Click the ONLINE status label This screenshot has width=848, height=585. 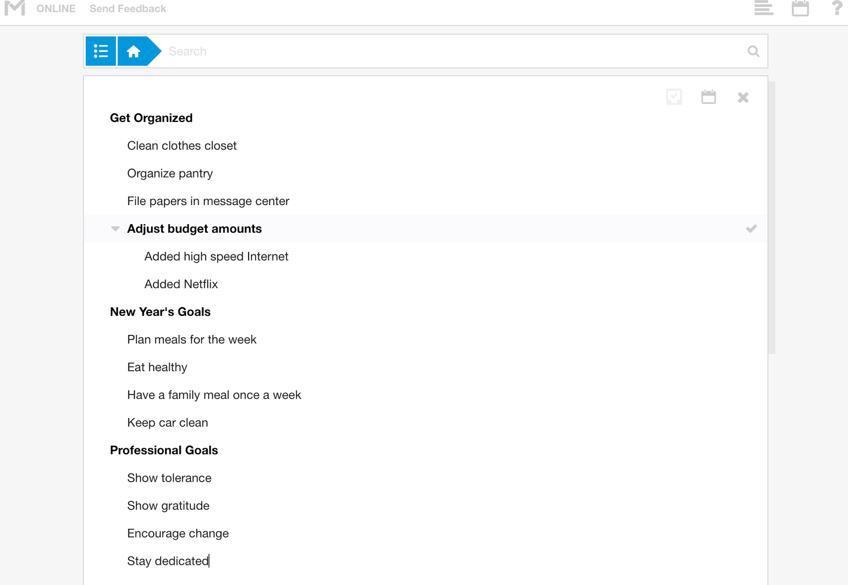[x=56, y=8]
